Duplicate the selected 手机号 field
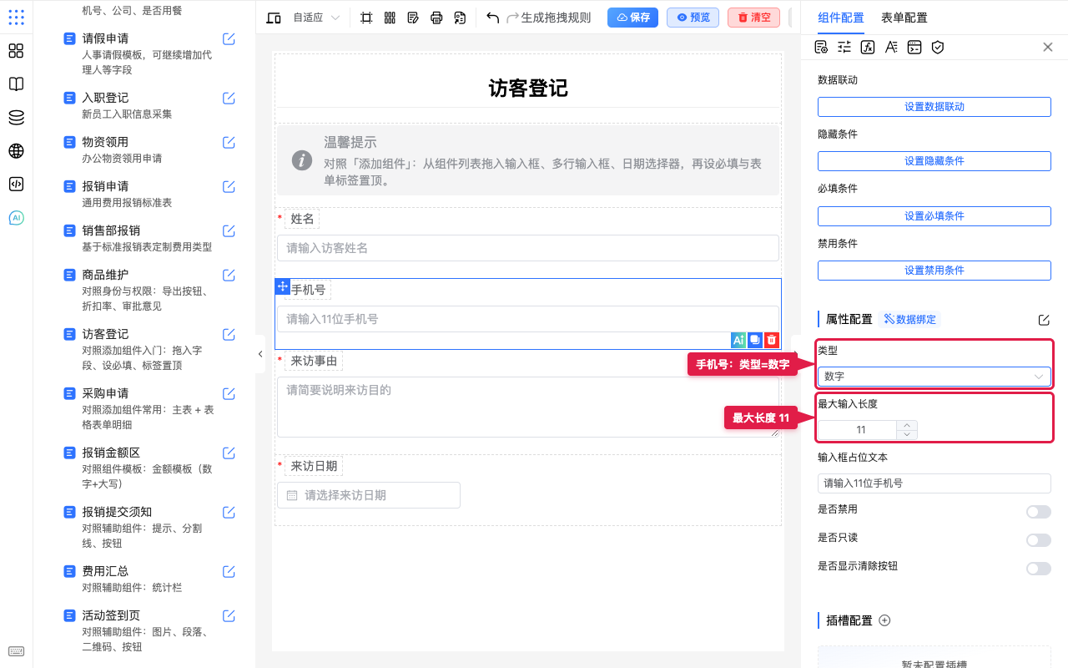 point(754,340)
